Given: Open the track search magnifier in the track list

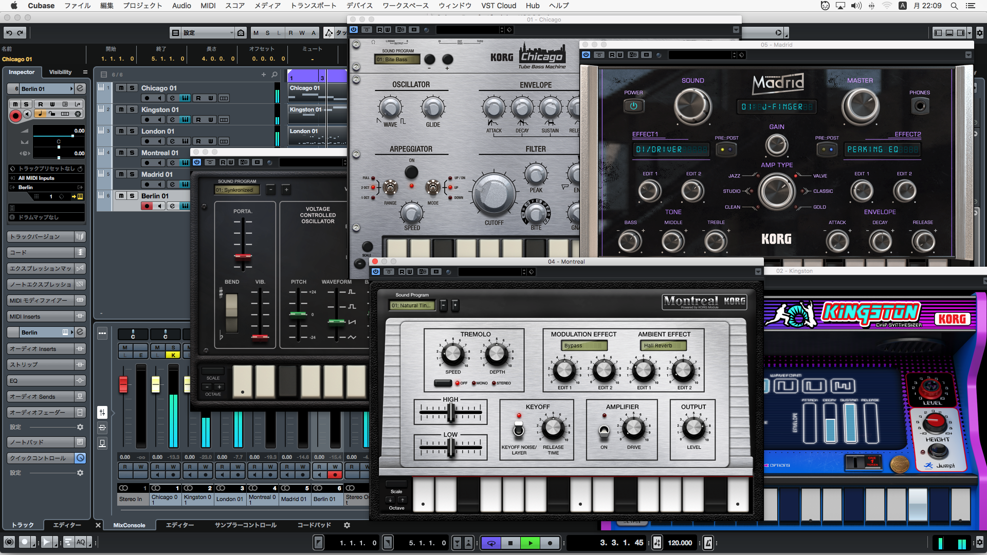Looking at the screenshot, I should pyautogui.click(x=275, y=75).
